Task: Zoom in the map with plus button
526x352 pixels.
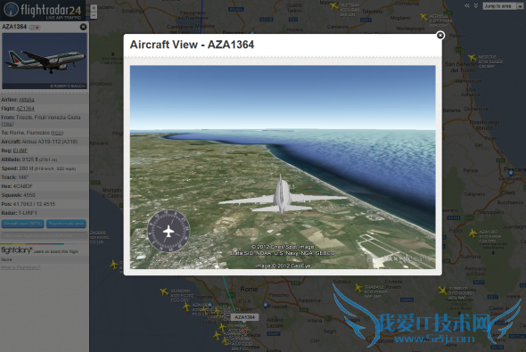Action: tap(94, 8)
